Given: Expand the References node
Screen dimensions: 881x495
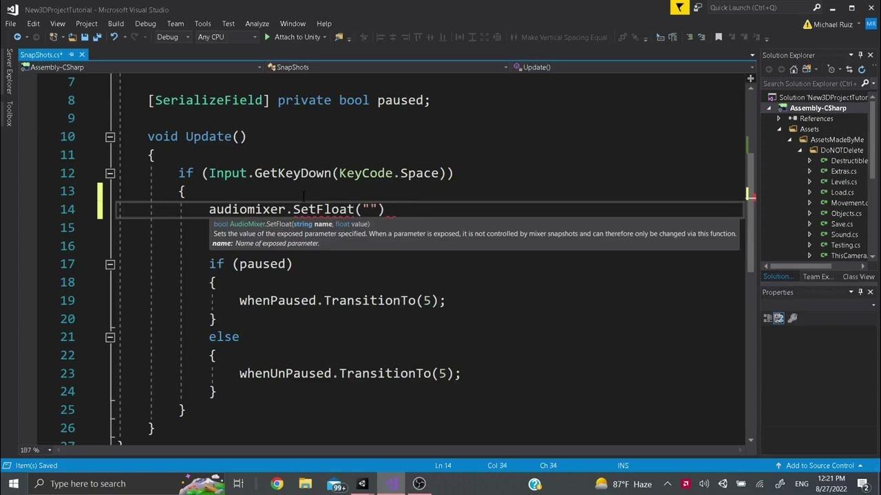Looking at the screenshot, I should point(779,119).
